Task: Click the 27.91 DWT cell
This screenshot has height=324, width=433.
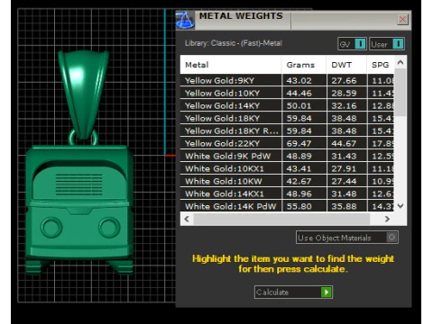Action: pos(346,168)
